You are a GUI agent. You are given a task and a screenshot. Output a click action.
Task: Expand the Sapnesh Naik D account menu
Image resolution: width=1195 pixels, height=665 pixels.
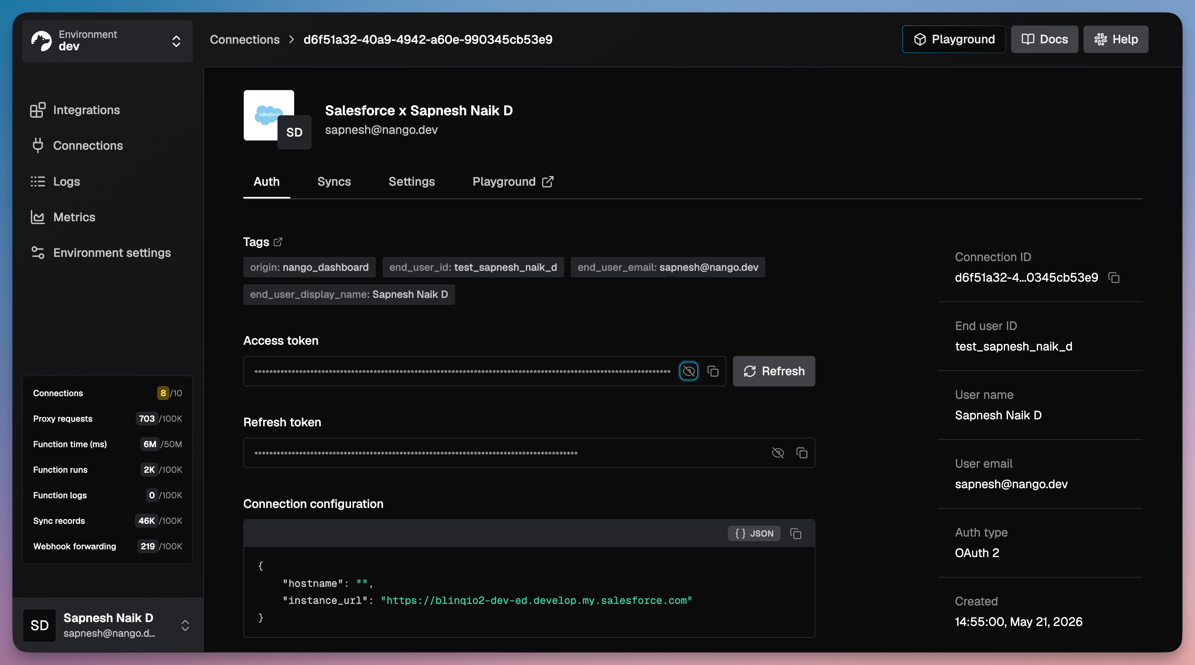(x=108, y=625)
